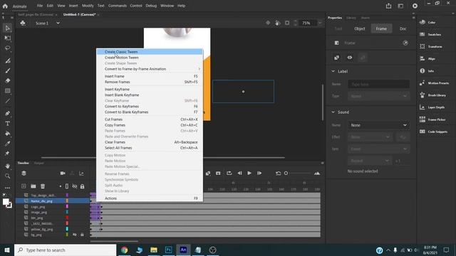Image resolution: width=456 pixels, height=256 pixels.
Task: Select the Eyedropper tool
Action: coord(8,144)
